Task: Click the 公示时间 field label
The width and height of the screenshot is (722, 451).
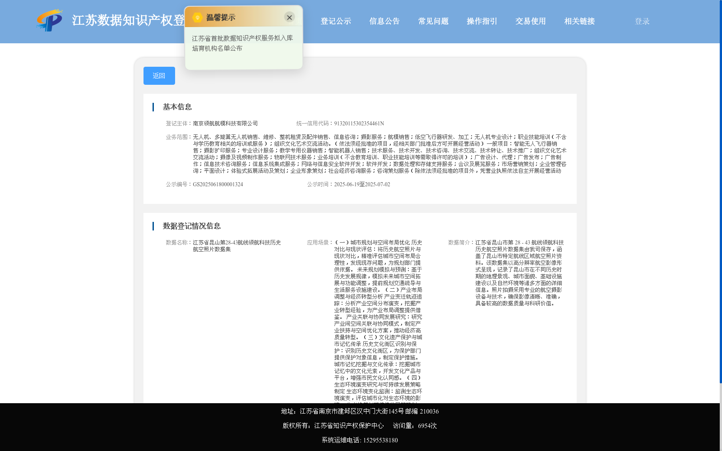Action: [320, 184]
